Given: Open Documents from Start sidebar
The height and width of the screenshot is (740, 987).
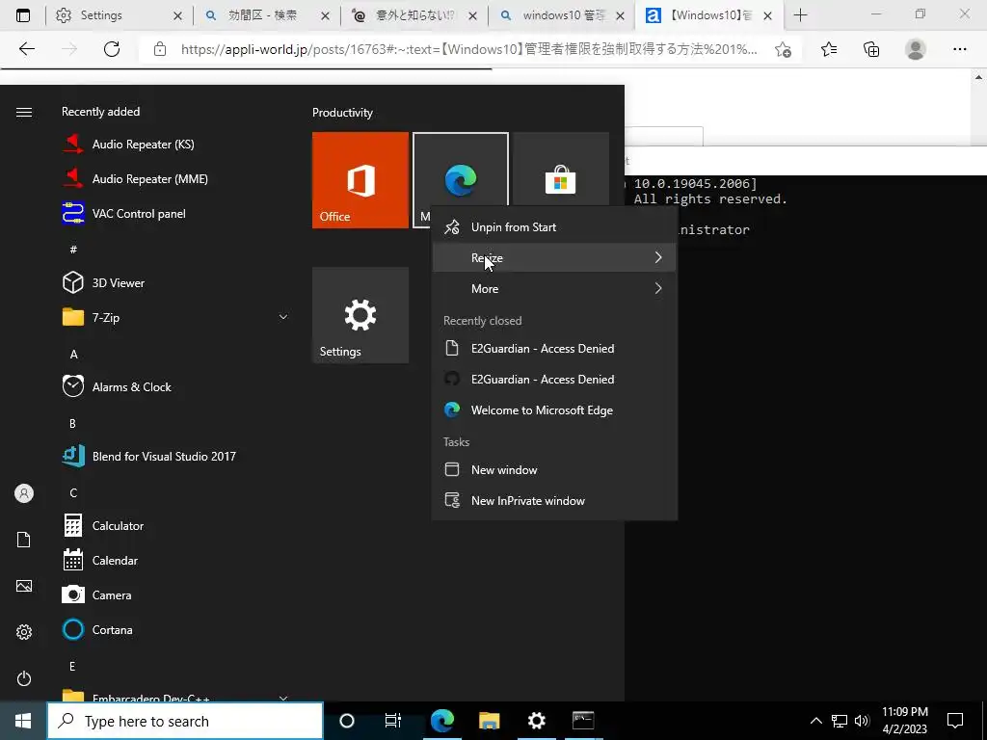Looking at the screenshot, I should (x=24, y=540).
